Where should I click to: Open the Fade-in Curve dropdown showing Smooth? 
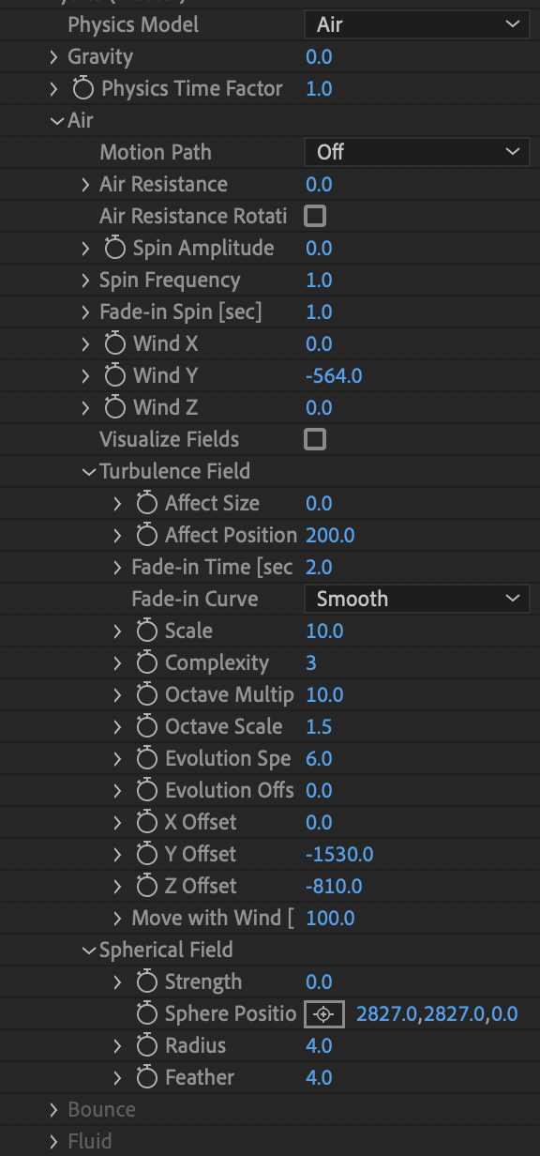click(416, 599)
